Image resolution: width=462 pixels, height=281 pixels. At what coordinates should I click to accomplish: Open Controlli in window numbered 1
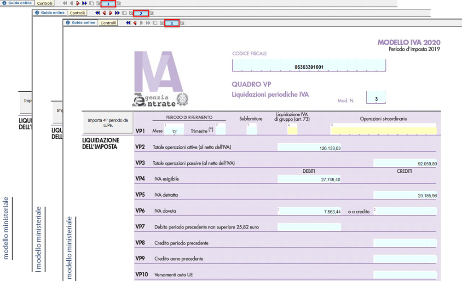click(45, 3)
